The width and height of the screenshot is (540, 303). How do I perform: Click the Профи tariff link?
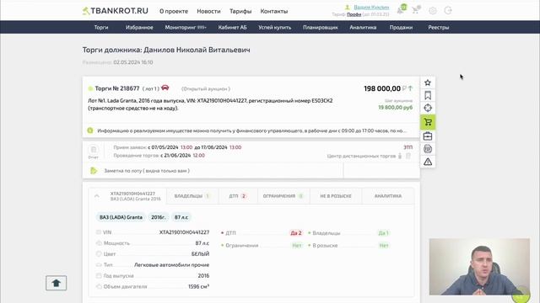(354, 14)
